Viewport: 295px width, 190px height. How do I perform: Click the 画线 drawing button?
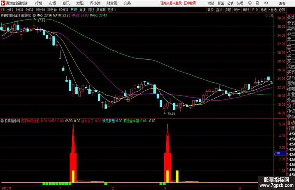pyautogui.click(x=246, y=10)
